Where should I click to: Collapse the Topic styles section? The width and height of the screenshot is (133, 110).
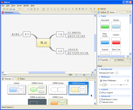[100, 16]
